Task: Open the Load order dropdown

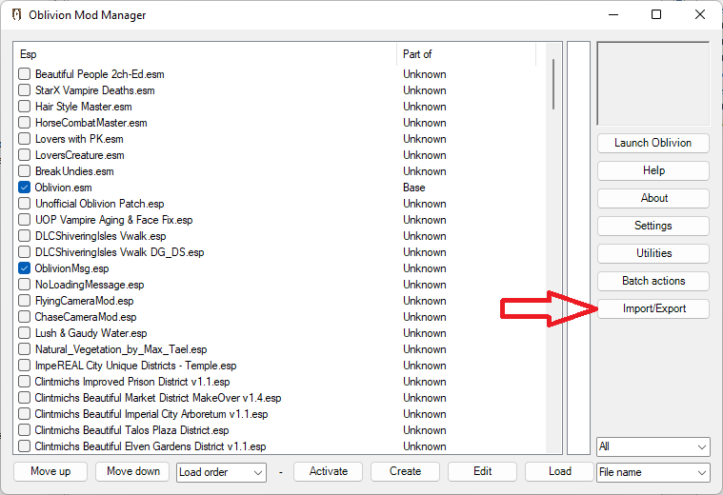Action: pyautogui.click(x=221, y=472)
